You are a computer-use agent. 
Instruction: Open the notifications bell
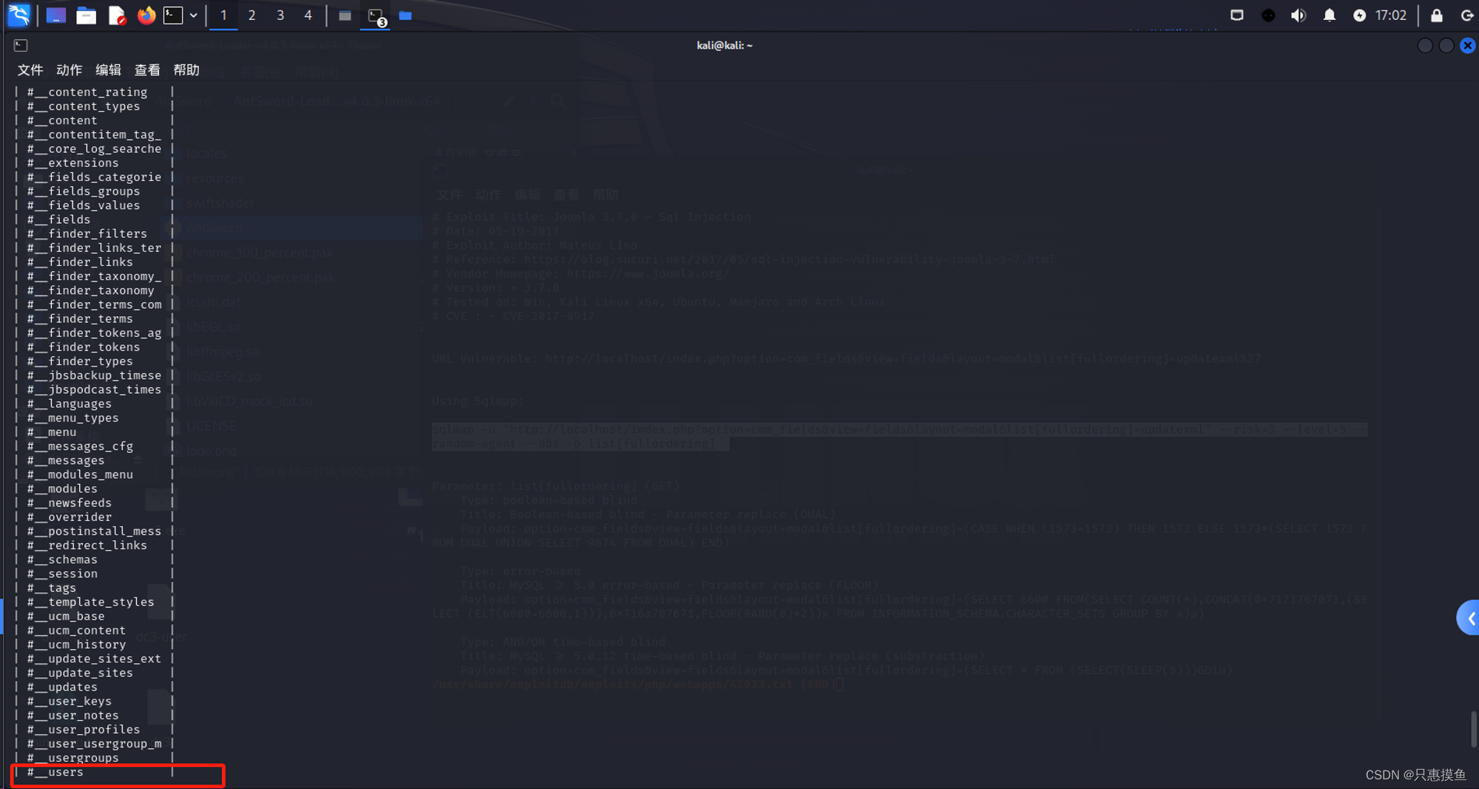[1329, 16]
